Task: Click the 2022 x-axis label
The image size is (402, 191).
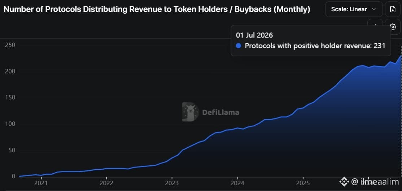Action: (106, 183)
